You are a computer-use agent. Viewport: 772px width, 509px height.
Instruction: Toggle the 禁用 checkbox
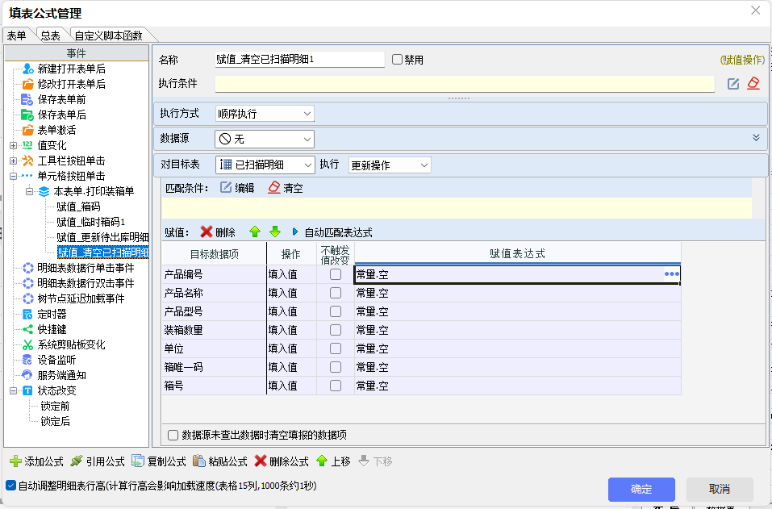398,60
